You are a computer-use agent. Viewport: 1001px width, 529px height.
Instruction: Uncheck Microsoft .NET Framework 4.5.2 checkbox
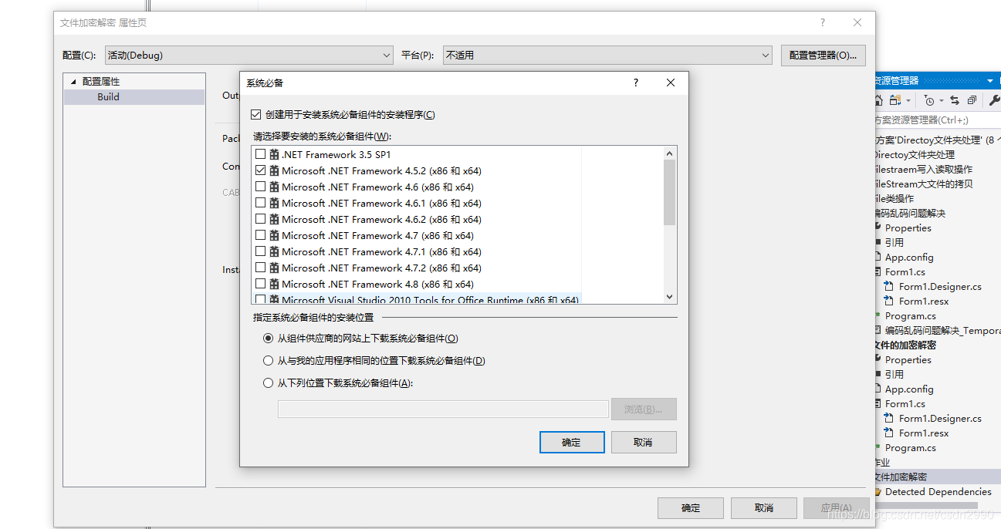point(260,170)
